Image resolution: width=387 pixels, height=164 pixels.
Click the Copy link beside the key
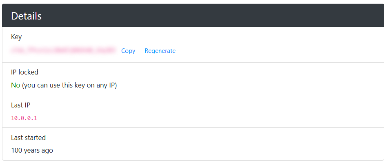point(128,51)
